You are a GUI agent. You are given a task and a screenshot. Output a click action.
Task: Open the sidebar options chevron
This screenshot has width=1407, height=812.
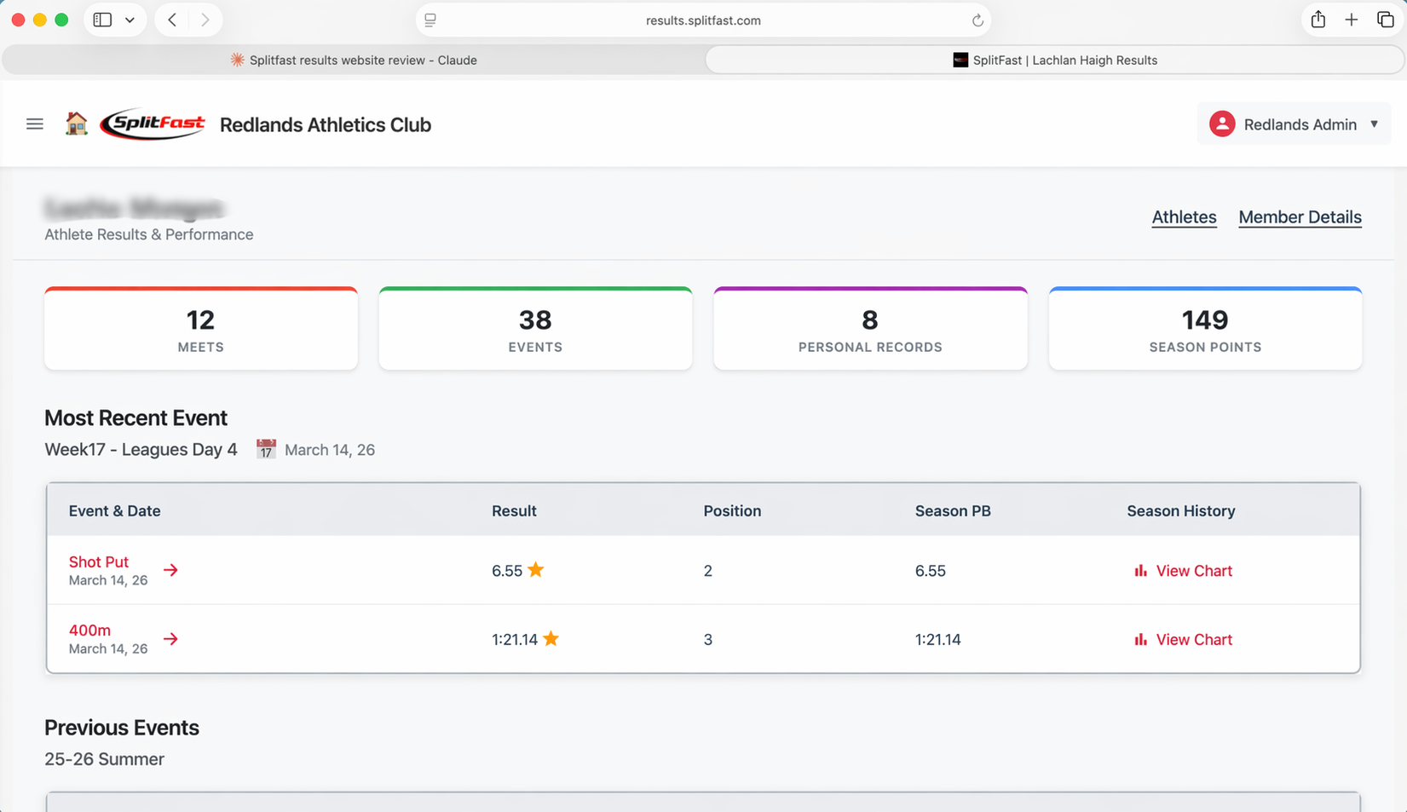point(129,19)
